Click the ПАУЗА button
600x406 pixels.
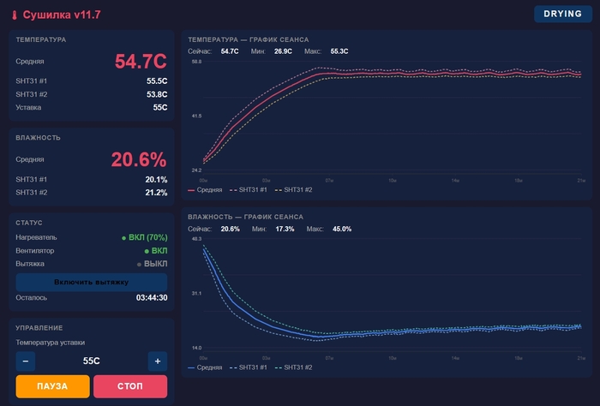(53, 386)
